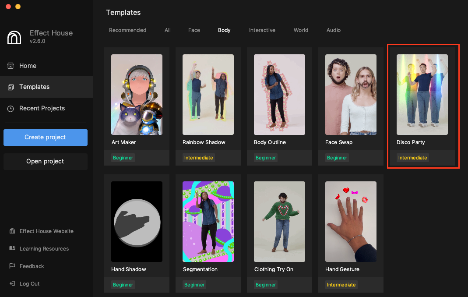468x297 pixels.
Task: Click the Beginner tag under Art Maker
Action: [x=123, y=158]
